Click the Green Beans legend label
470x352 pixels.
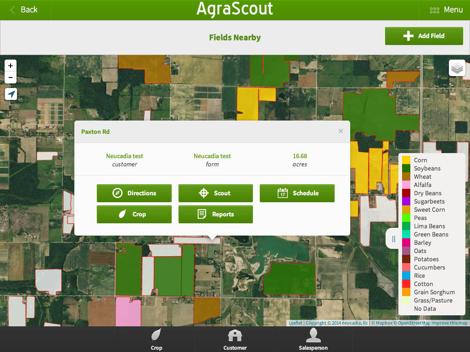(431, 234)
